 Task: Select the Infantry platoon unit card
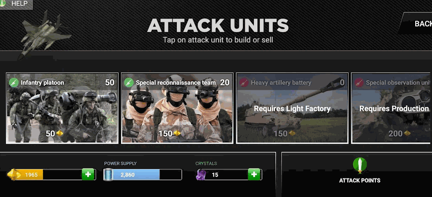click(62, 108)
